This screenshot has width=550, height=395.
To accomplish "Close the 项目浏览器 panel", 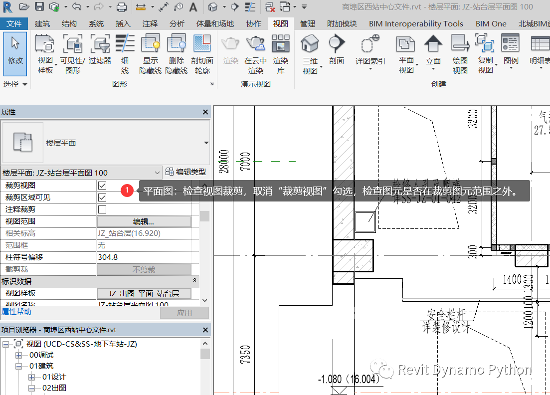I will tap(205, 330).
